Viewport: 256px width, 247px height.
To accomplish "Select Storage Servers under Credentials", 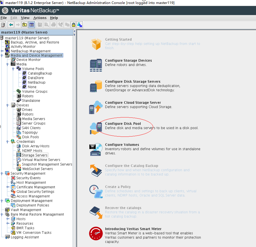I will [35, 155].
